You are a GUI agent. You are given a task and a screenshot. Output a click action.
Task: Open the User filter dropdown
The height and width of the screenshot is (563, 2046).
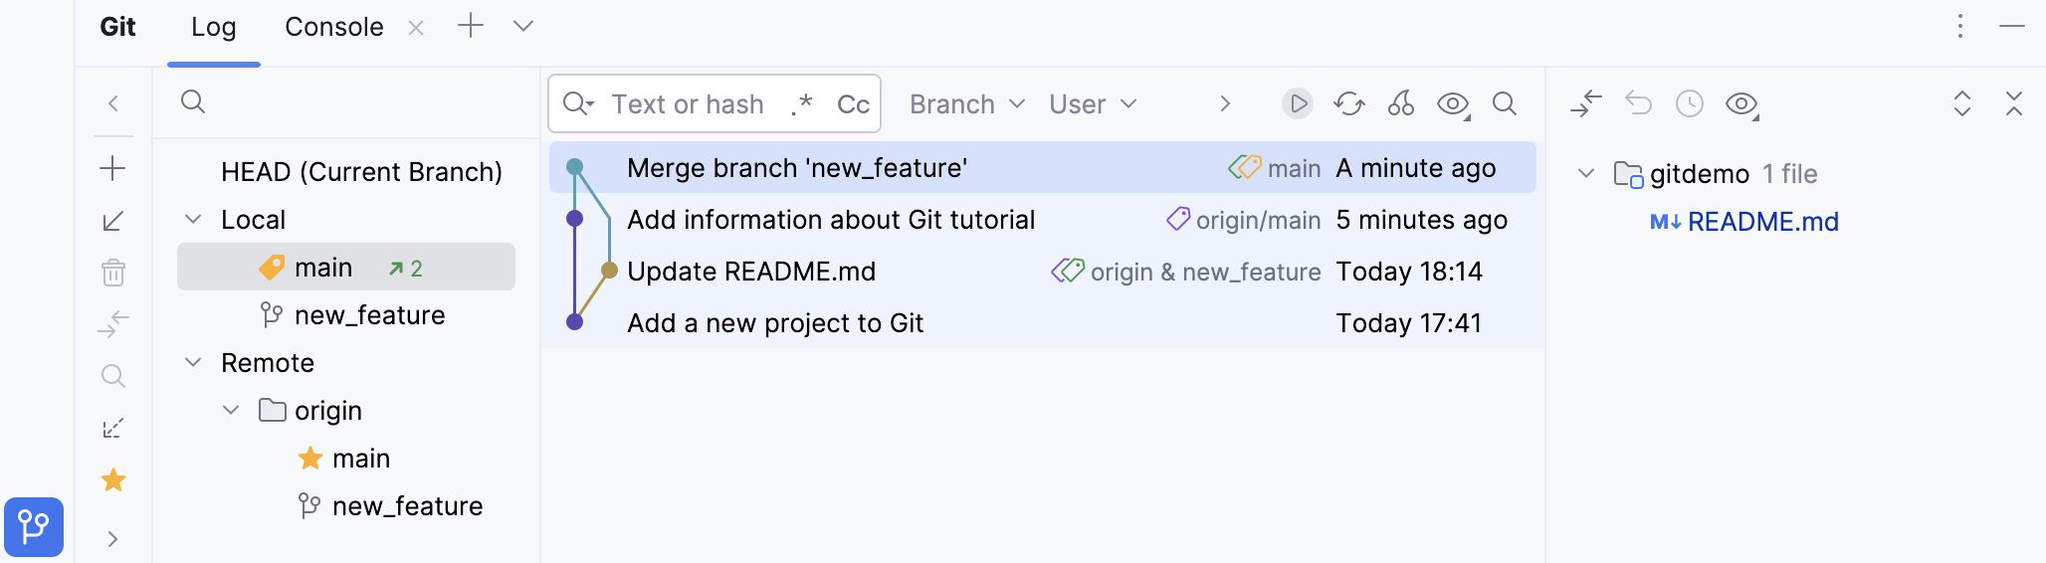[1092, 103]
